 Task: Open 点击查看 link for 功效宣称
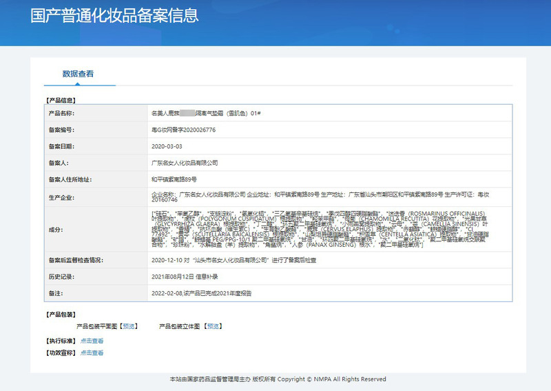coord(92,353)
